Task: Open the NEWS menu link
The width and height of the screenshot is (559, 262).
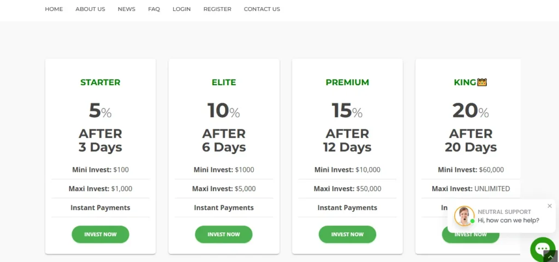Action: pyautogui.click(x=127, y=9)
